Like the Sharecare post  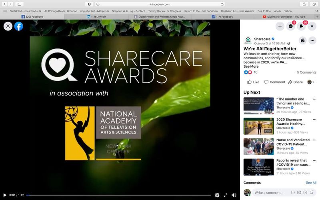click(253, 82)
